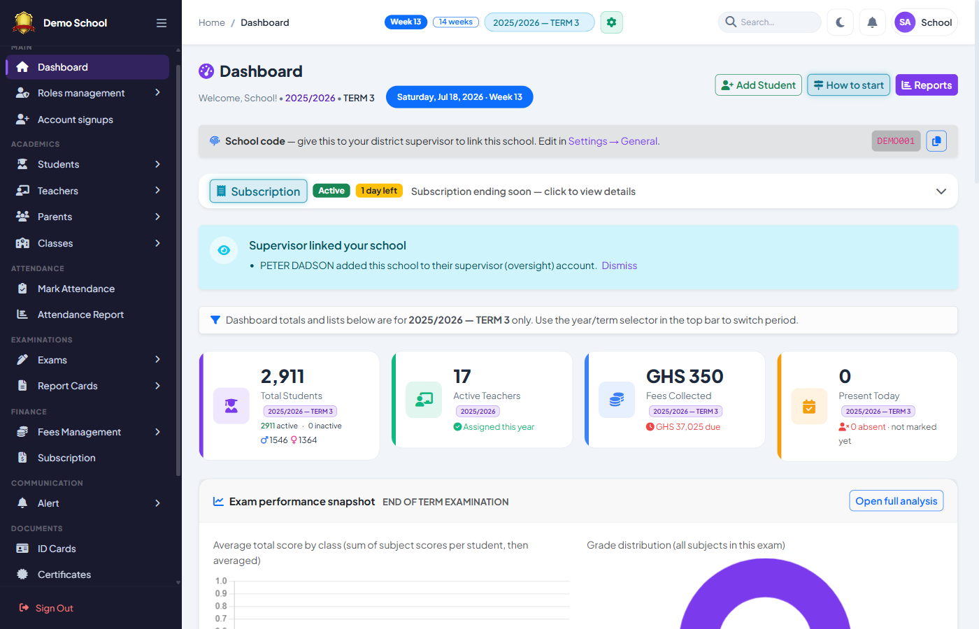Click the sidebar vertical scrollbar
The width and height of the screenshot is (979, 629).
pos(178,269)
